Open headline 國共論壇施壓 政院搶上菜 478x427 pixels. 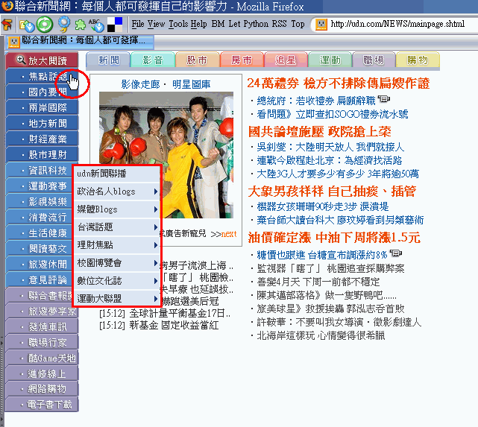pyautogui.click(x=319, y=132)
